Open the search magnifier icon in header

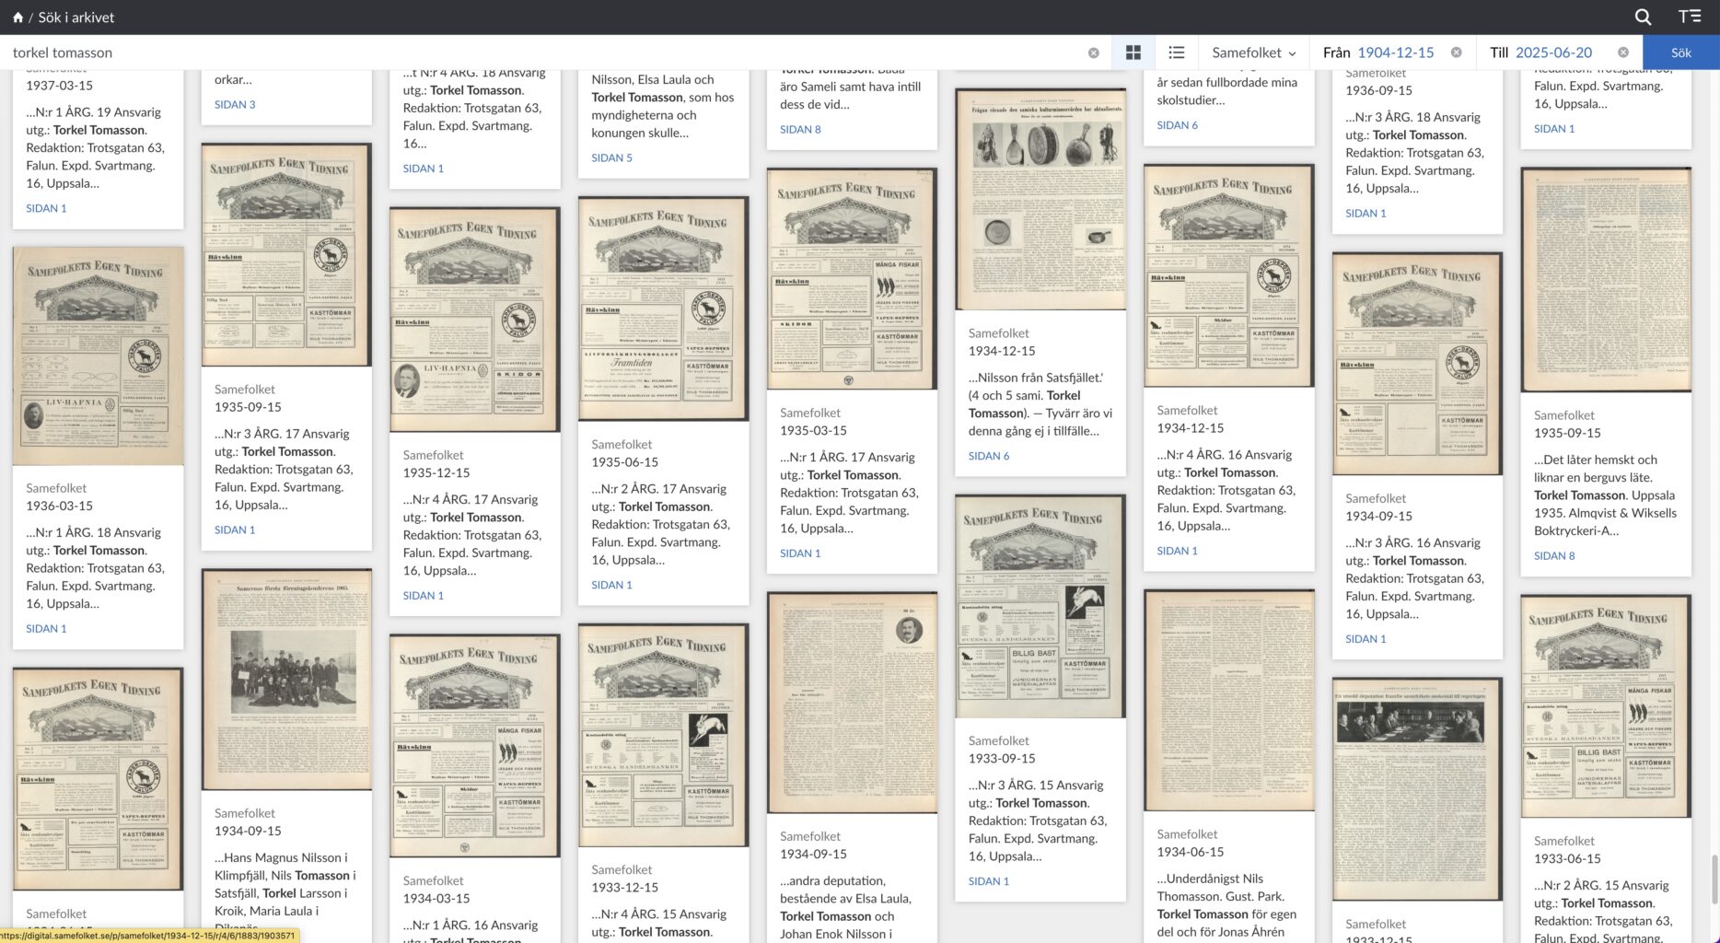click(x=1643, y=17)
